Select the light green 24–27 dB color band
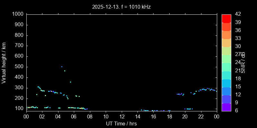This screenshot has height=128, width=257. point(226,59)
